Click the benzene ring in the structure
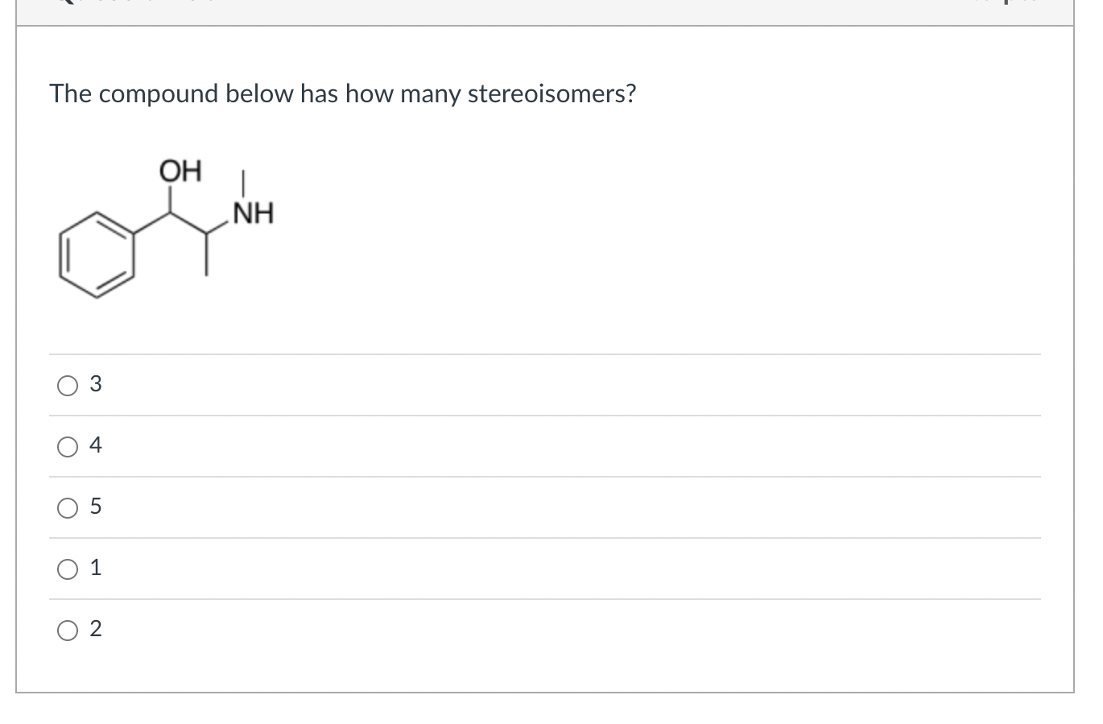 pos(97,254)
